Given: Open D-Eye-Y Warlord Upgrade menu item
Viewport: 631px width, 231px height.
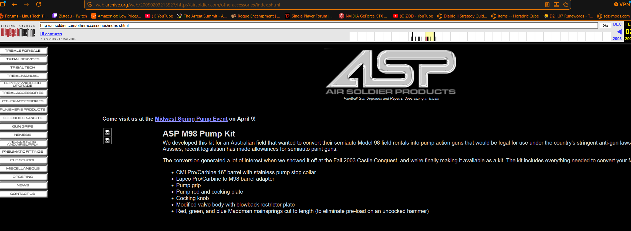Looking at the screenshot, I should [x=24, y=84].
